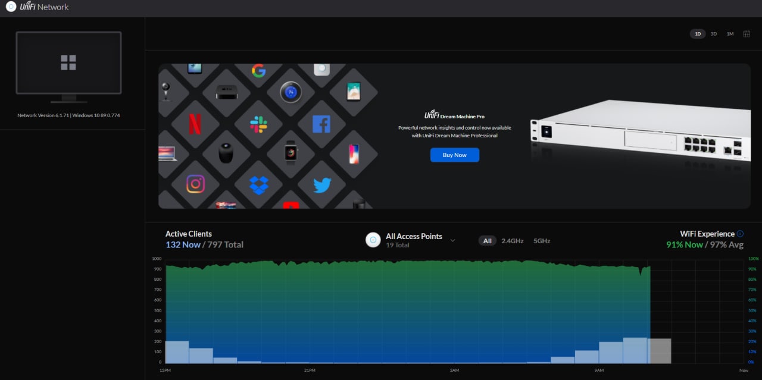Switch the time range to 5D

tap(713, 34)
